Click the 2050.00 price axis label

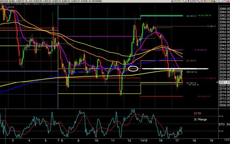pyautogui.click(x=224, y=35)
